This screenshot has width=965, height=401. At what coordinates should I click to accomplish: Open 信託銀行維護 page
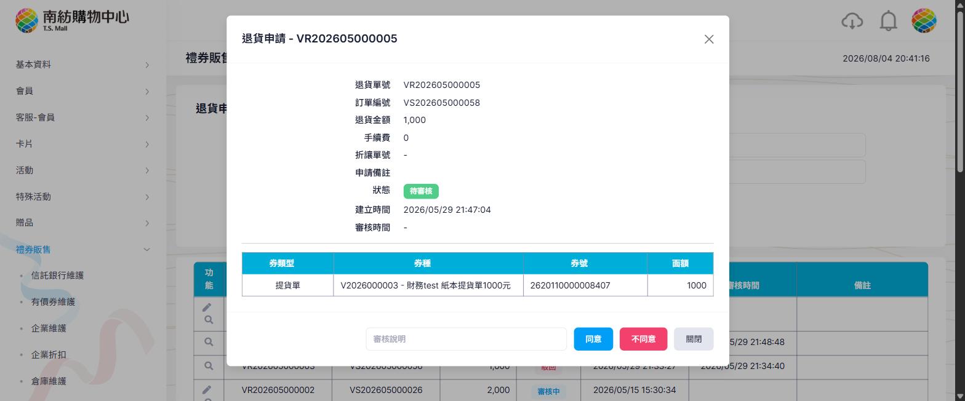click(57, 276)
